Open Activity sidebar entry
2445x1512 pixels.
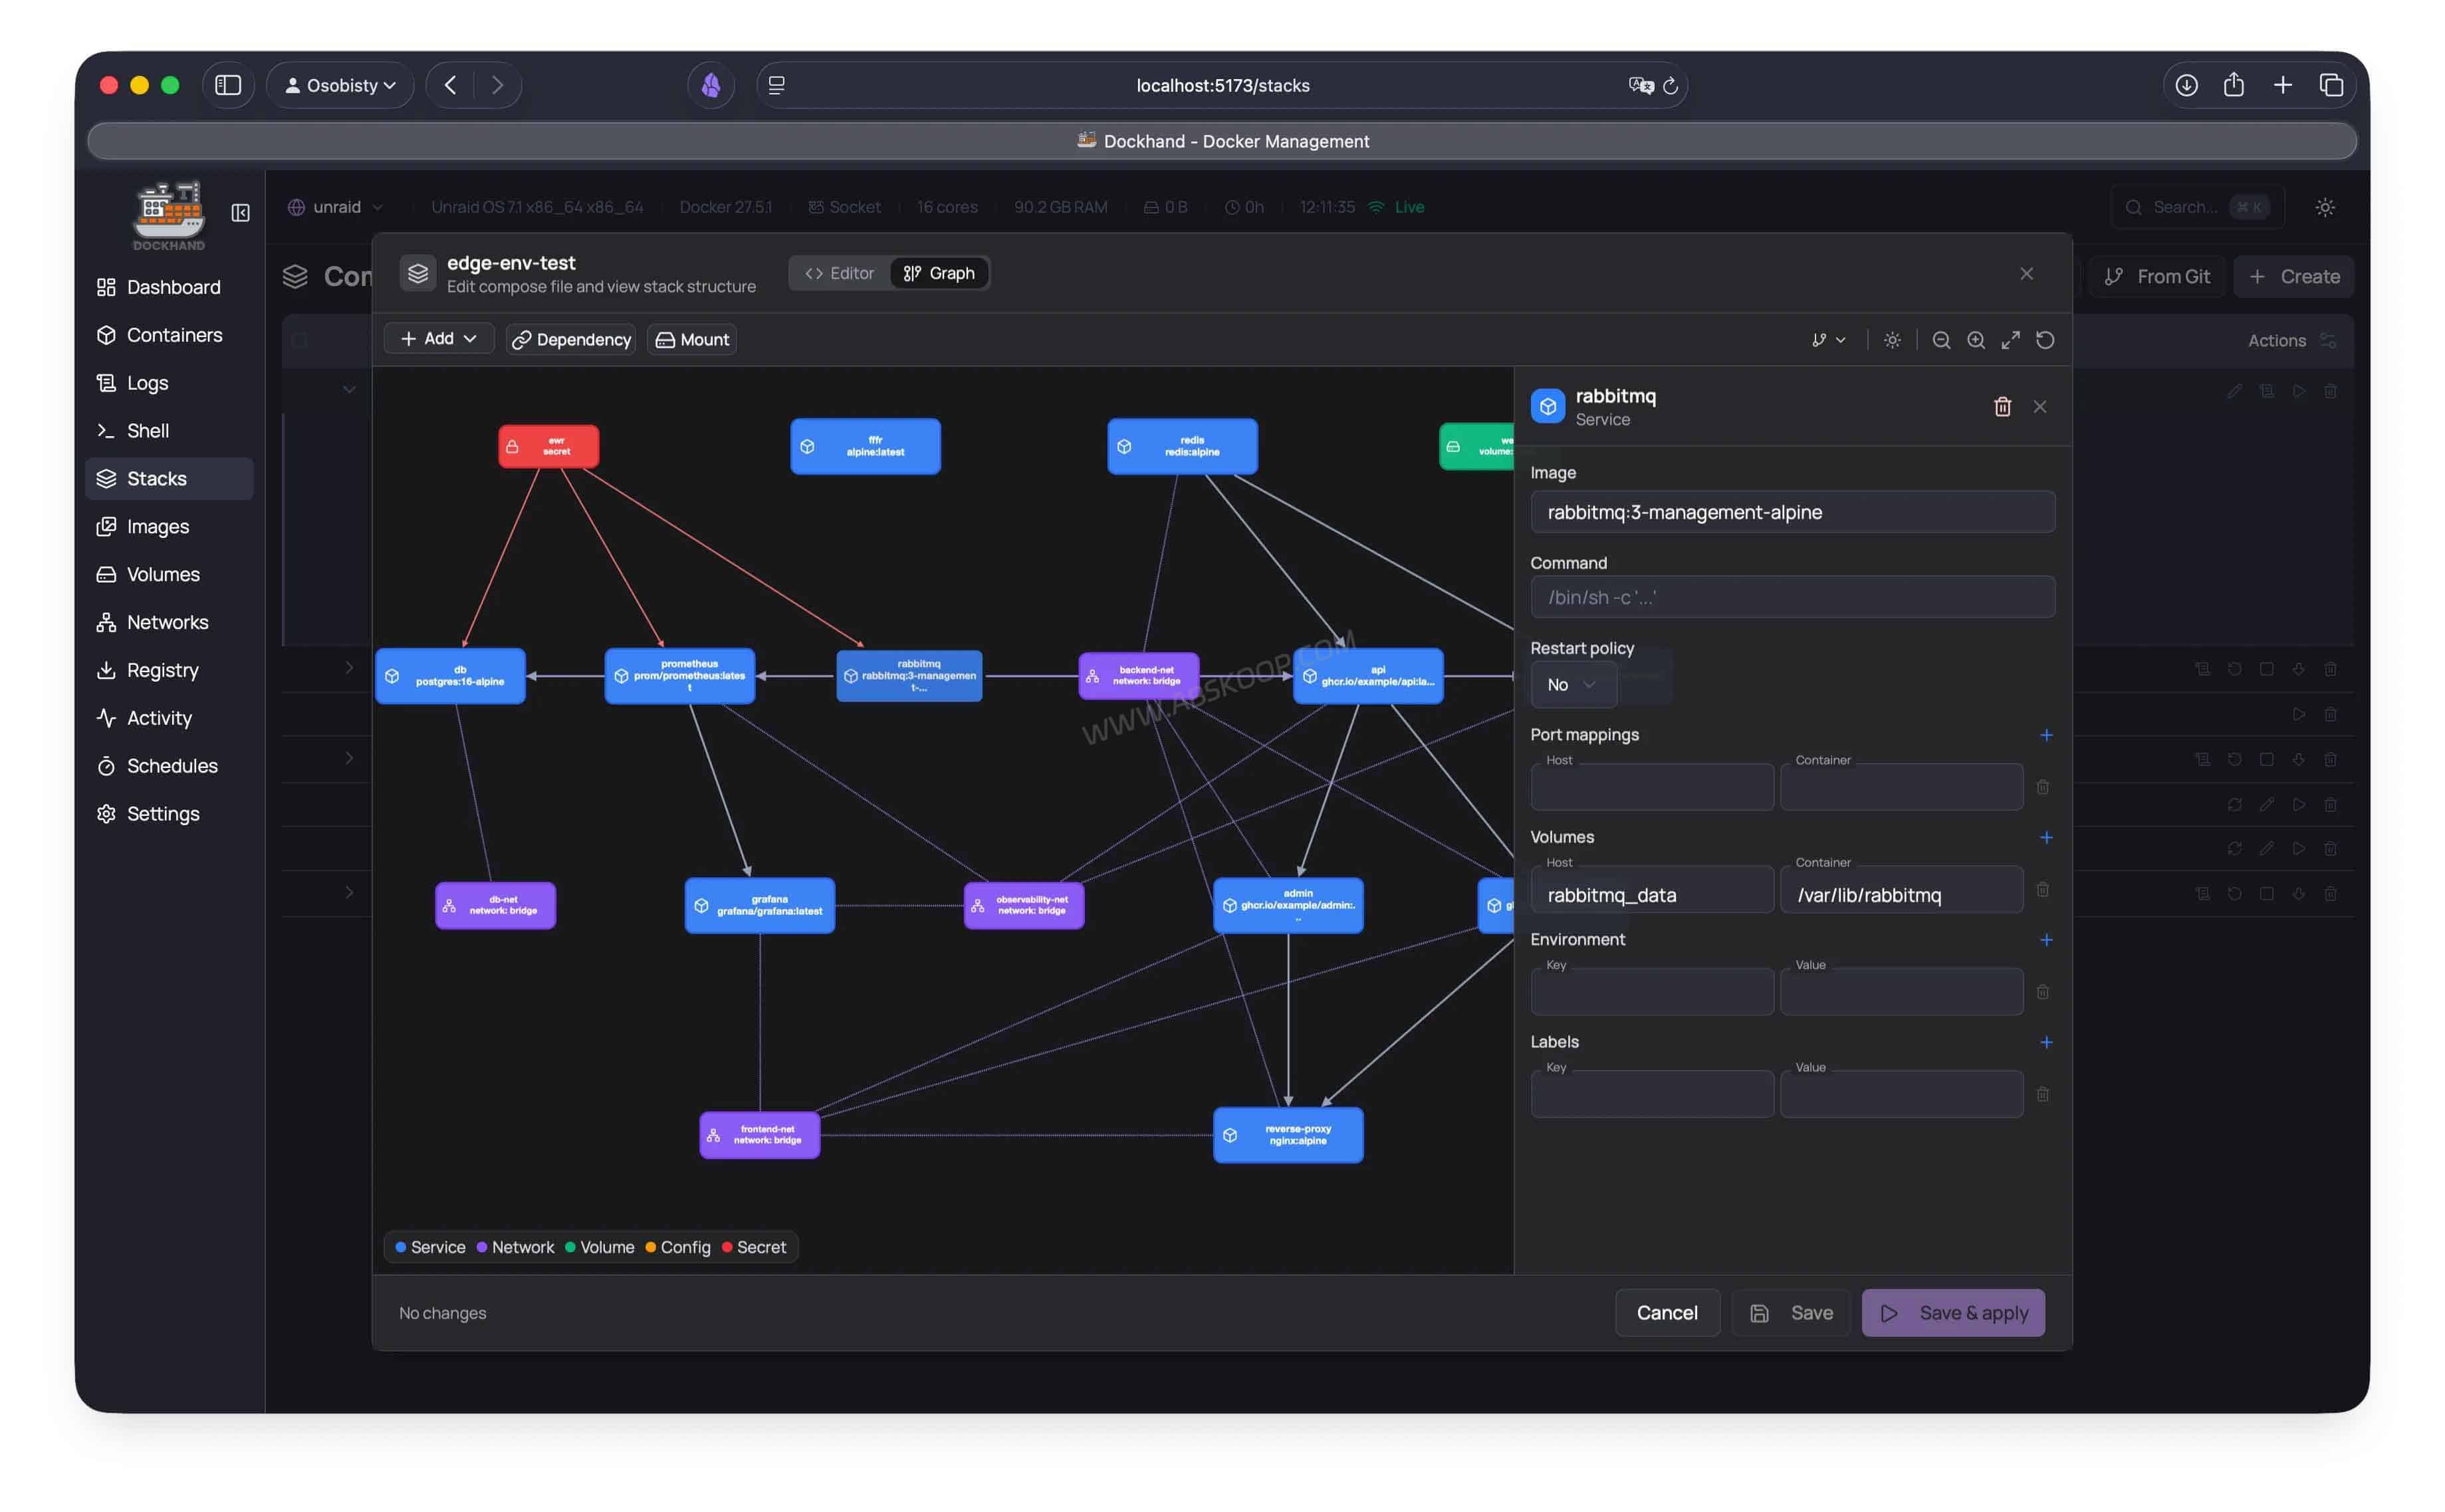(169, 718)
